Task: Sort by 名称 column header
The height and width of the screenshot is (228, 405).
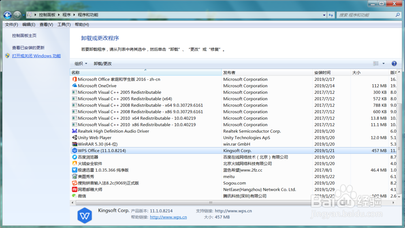Action: pos(146,73)
